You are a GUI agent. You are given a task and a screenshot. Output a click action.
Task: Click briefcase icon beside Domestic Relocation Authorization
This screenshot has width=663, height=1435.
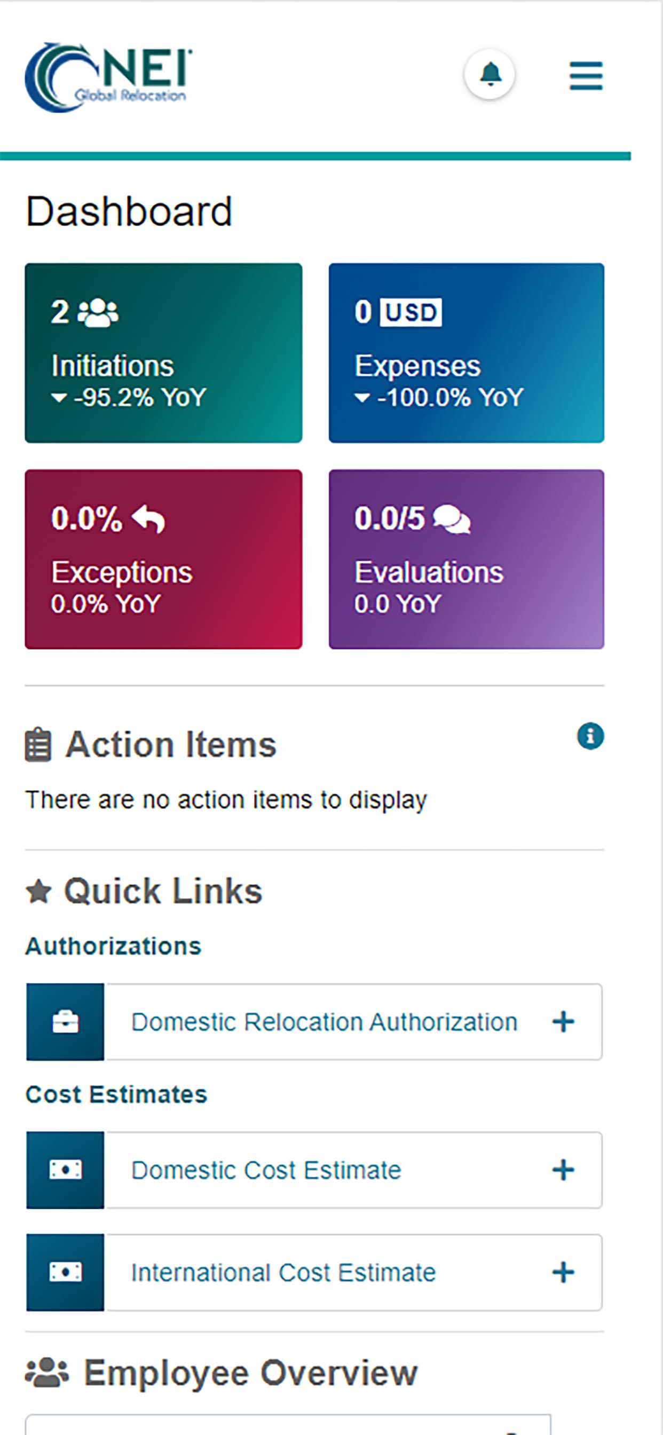tap(65, 1022)
